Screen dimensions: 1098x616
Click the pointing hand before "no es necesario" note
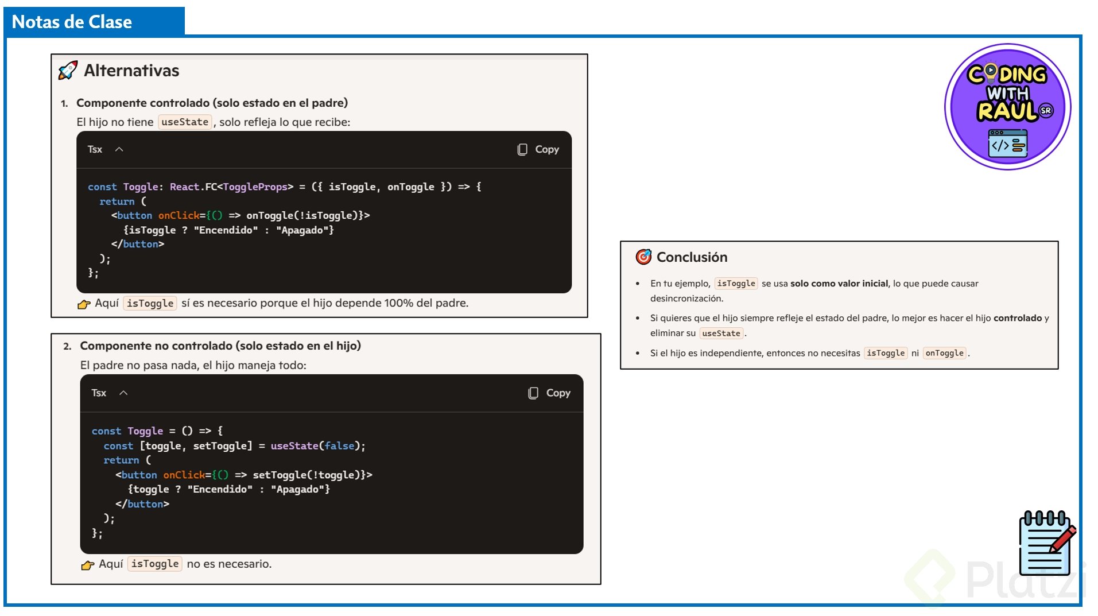pyautogui.click(x=88, y=565)
